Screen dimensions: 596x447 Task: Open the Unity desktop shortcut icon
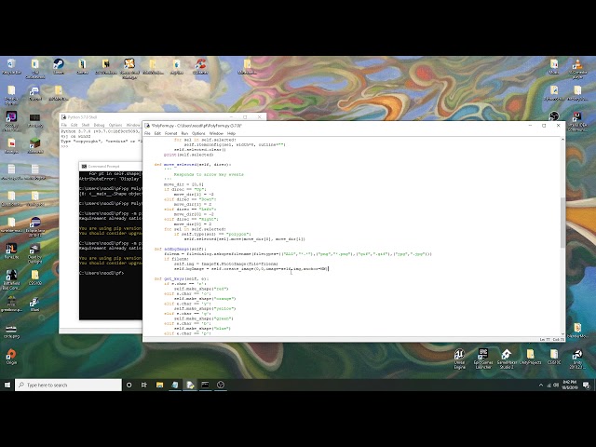click(x=577, y=359)
